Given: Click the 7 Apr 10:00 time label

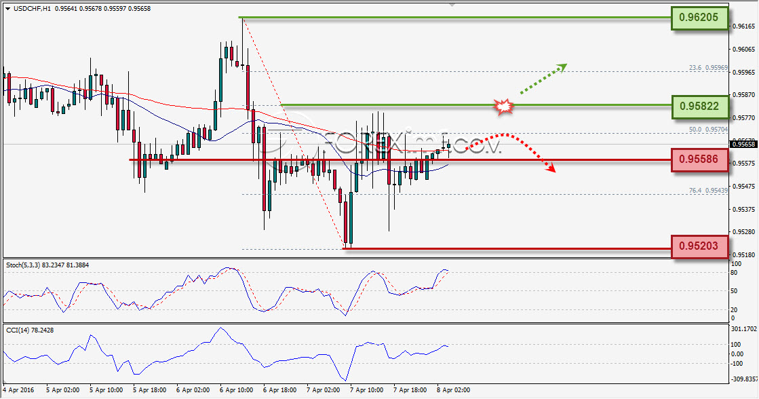Looking at the screenshot, I should 366,389.
